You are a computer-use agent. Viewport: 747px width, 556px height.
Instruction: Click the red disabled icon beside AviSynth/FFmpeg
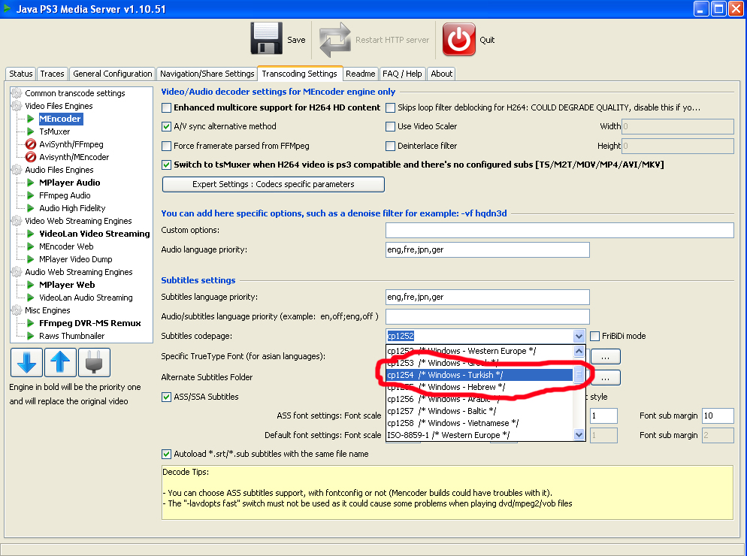click(31, 144)
